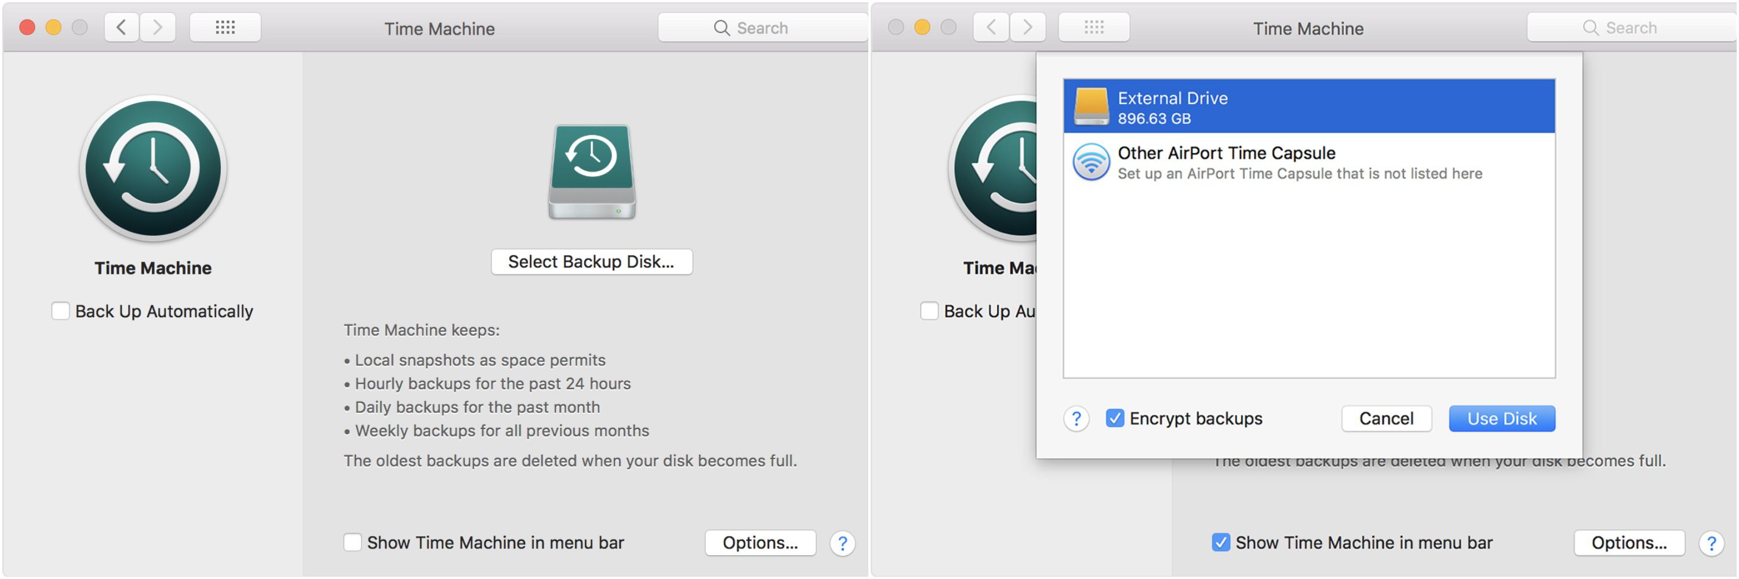The width and height of the screenshot is (1739, 579).
Task: Enable Back Up Automatically in left window
Action: pos(61,312)
